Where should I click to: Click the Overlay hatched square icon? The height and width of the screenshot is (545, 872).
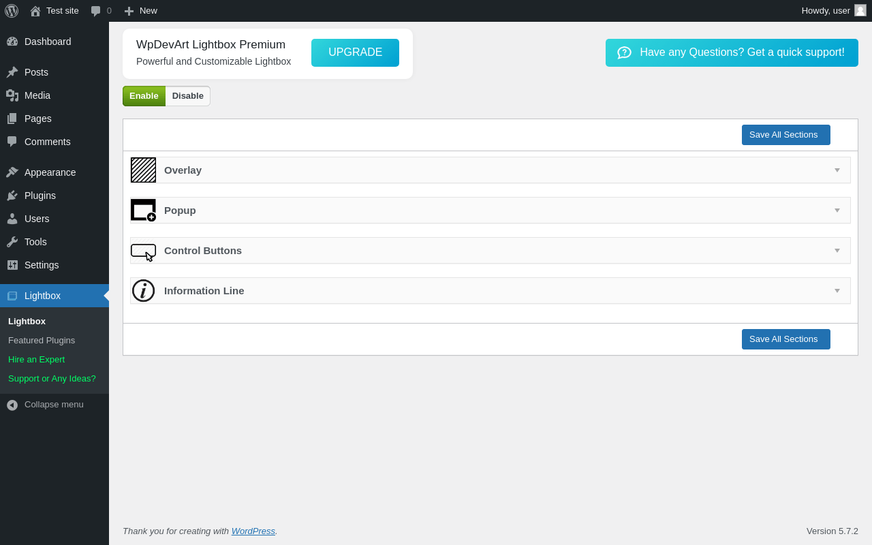[143, 170]
